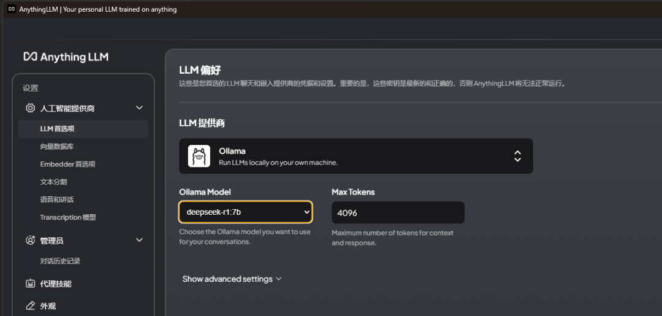Collapse the 人工智能提供商 section chevron

click(x=139, y=108)
